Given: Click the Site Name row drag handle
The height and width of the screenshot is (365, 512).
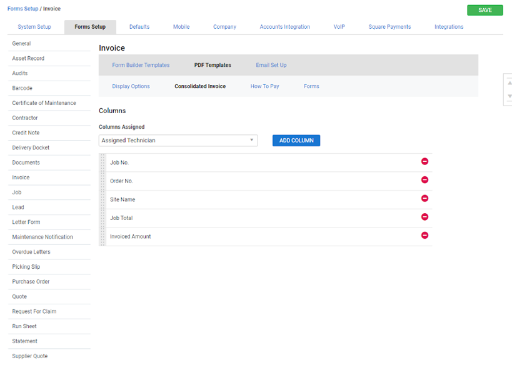Looking at the screenshot, I should tap(103, 199).
